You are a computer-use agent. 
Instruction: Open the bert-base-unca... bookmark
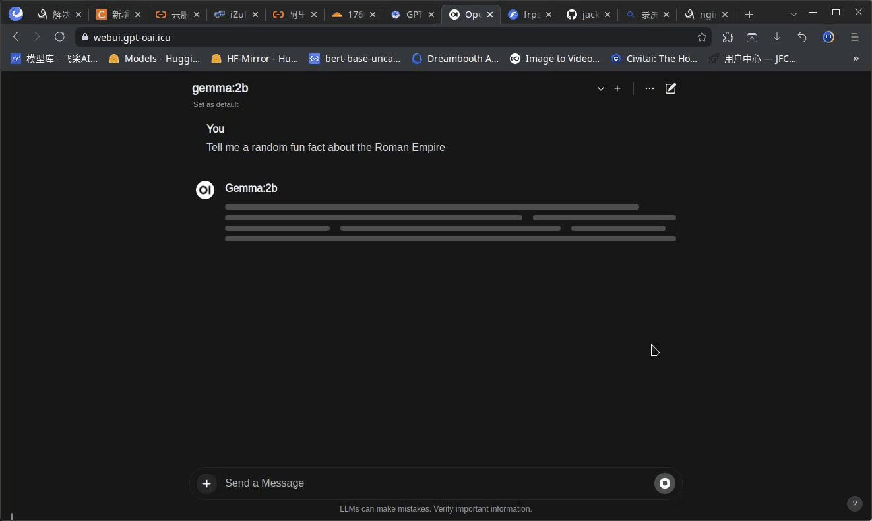(x=355, y=59)
